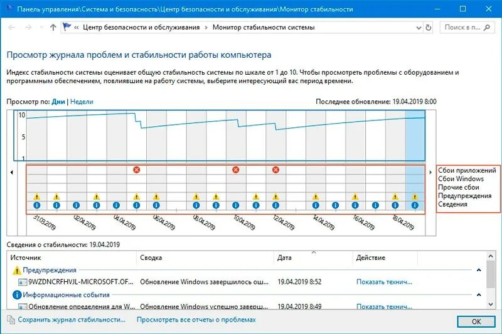Open Показать технич... link for 8:52 warning

pyautogui.click(x=384, y=282)
